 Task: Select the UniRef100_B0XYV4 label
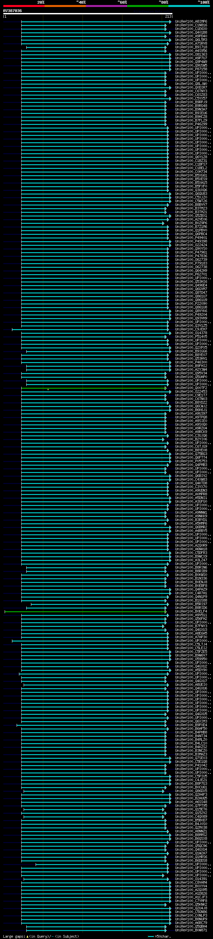(x=191, y=886)
